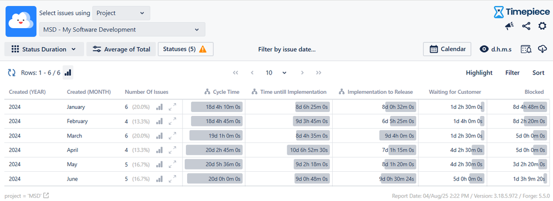Expand the January row issues
Image resolution: width=553 pixels, height=201 pixels.
173,107
